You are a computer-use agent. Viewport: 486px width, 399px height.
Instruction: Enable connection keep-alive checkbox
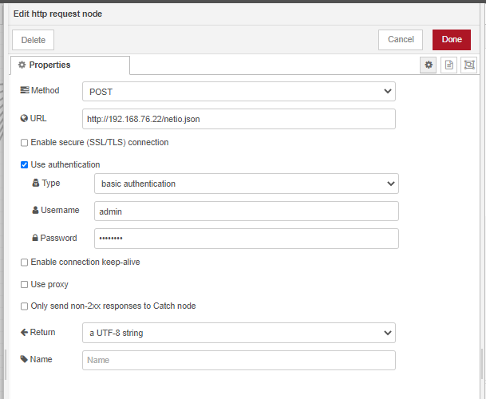(24, 263)
